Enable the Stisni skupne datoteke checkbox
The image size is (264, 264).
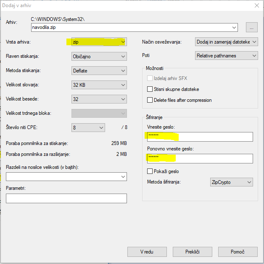[x=150, y=89]
